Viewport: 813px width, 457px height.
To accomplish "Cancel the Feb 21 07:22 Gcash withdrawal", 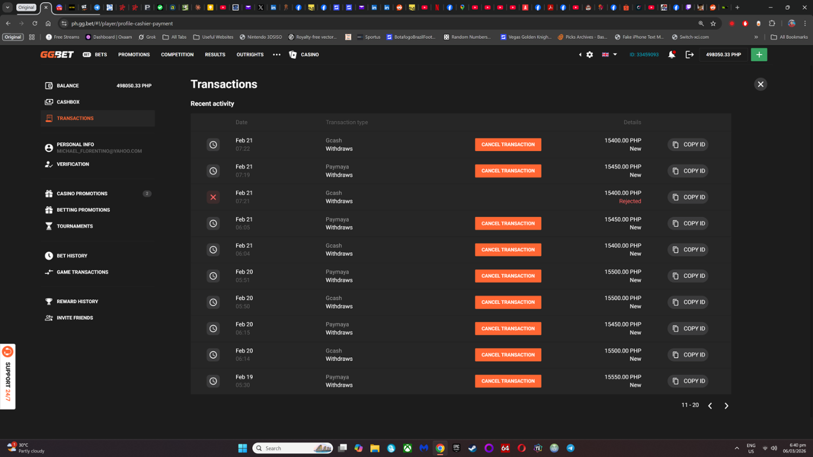I will 508,145.
